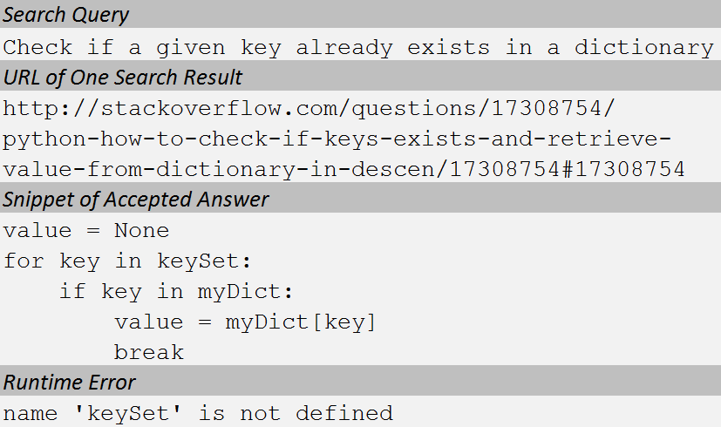Viewport: 721px width, 427px height.
Task: Click the 'value = None' code line
Action: point(86,230)
